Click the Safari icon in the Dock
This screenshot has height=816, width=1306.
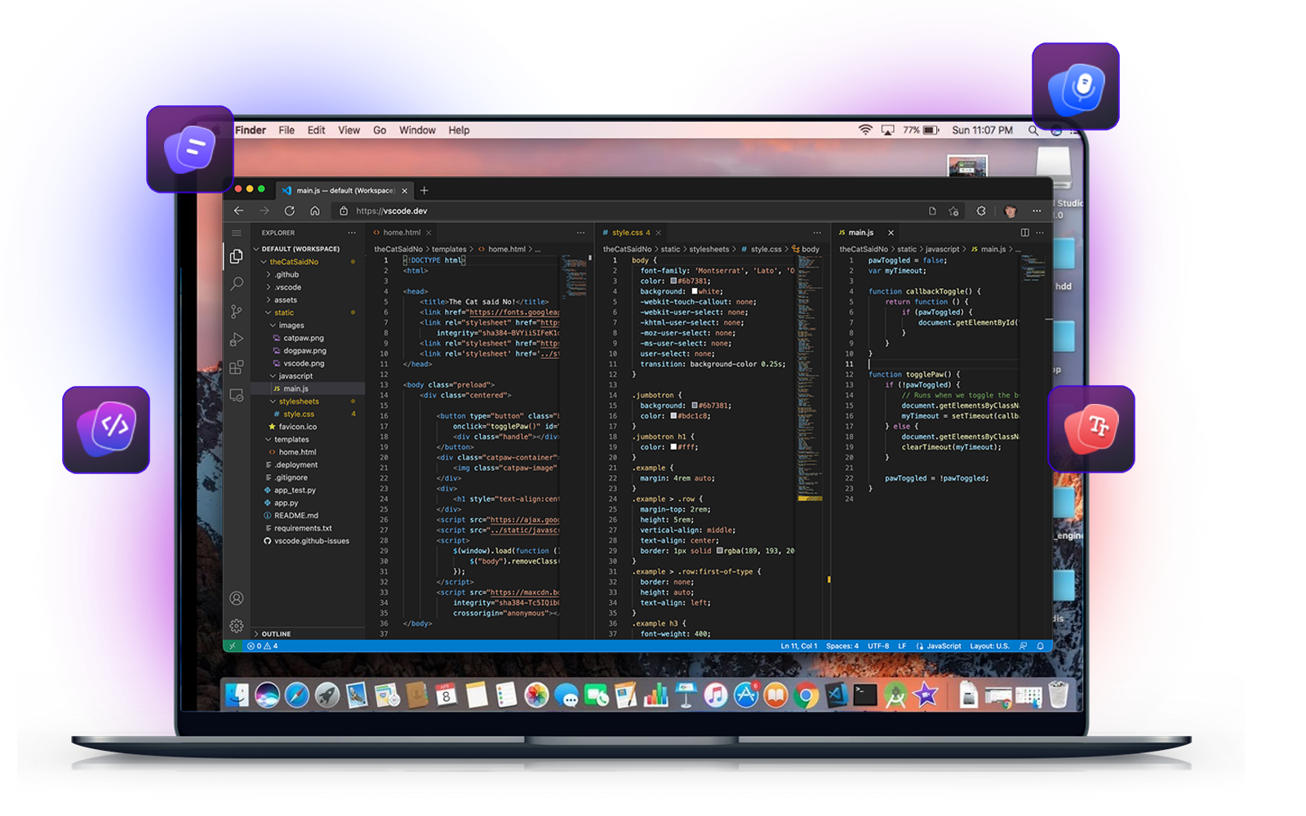pyautogui.click(x=297, y=695)
